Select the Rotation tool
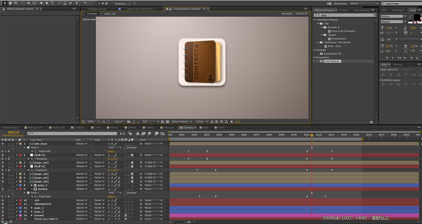This screenshot has height=224, width=422. (23, 3)
